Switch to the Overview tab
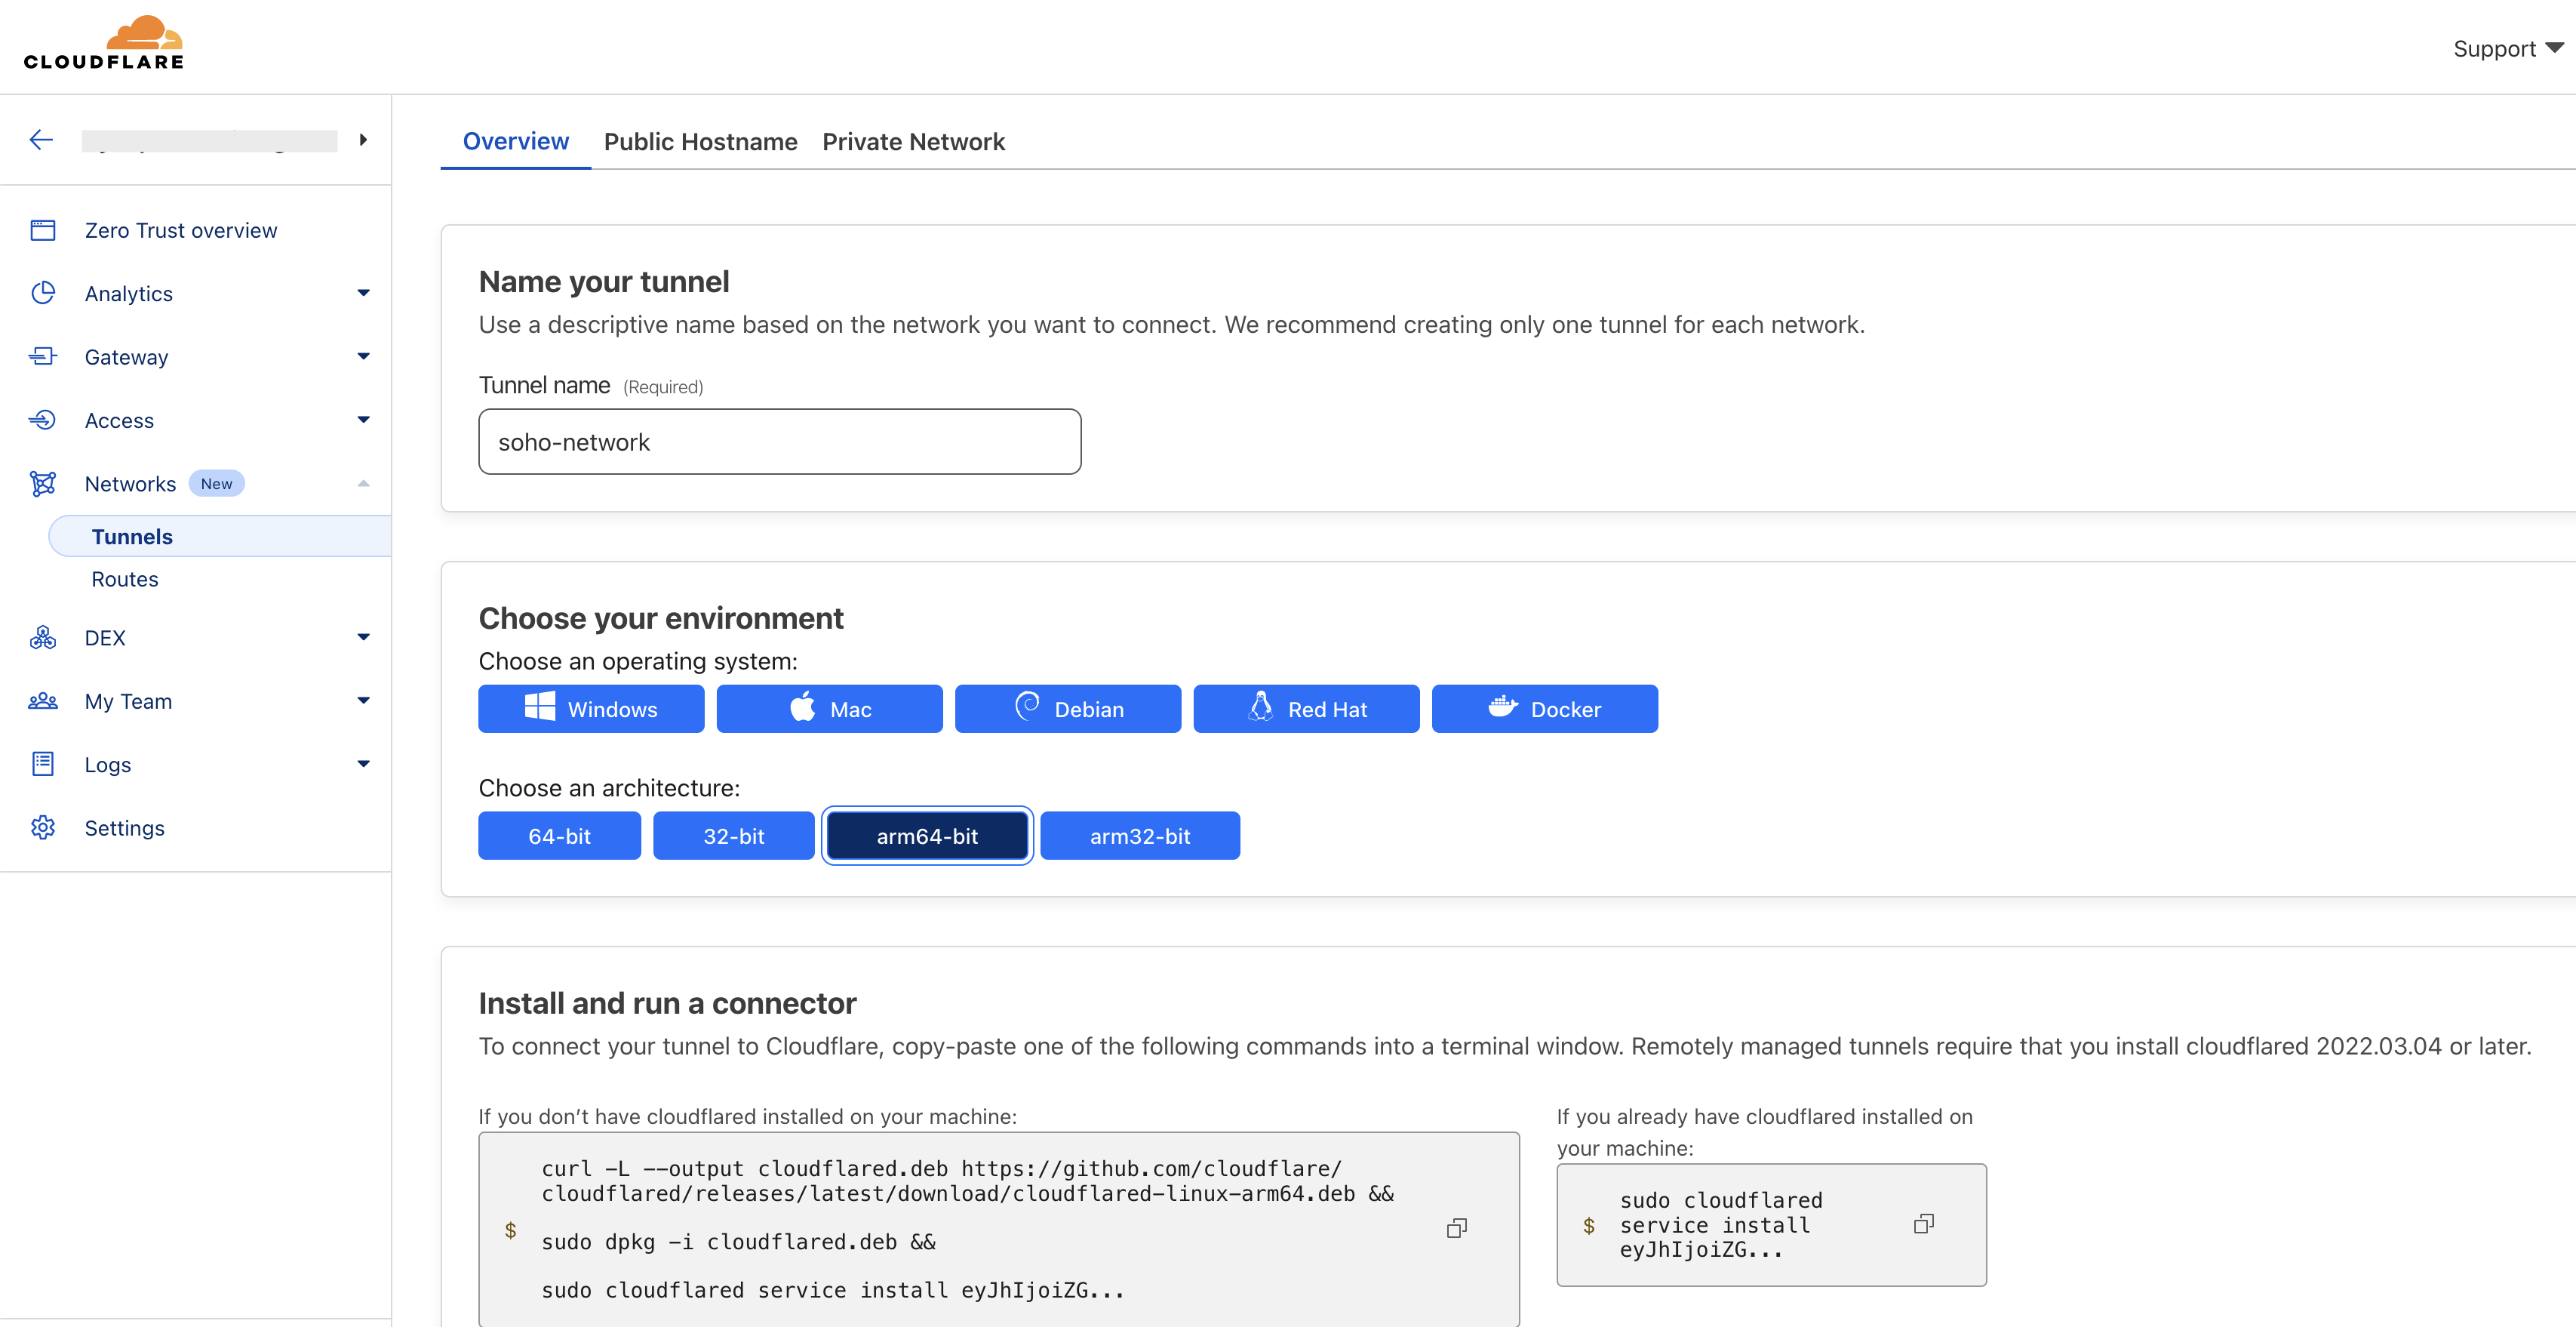Viewport: 2576px width, 1327px height. click(516, 141)
